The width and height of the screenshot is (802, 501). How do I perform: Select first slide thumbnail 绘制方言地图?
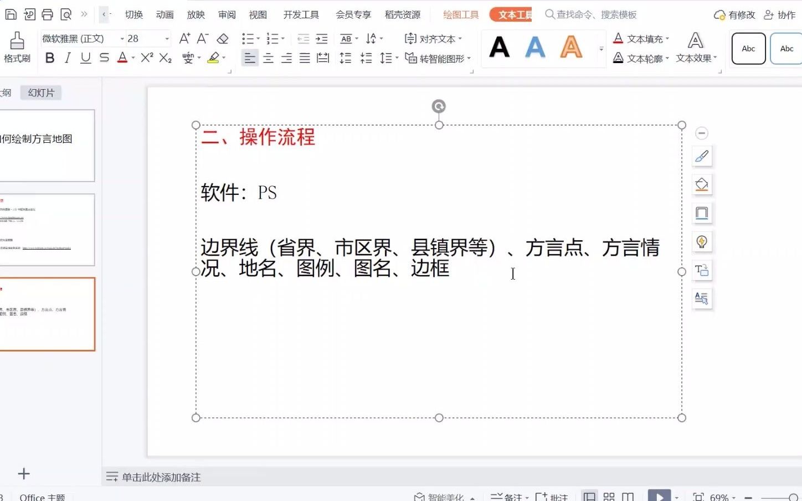[47, 146]
